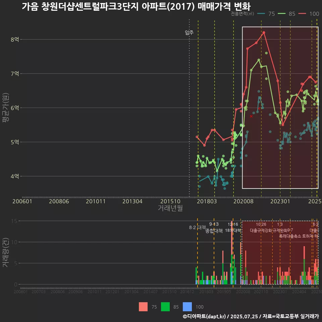Click 202301 on the price chart x-axis
322x322 pixels.
(280, 201)
